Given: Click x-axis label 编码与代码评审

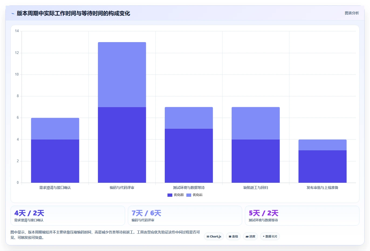Looking at the screenshot, I should click(x=122, y=188).
